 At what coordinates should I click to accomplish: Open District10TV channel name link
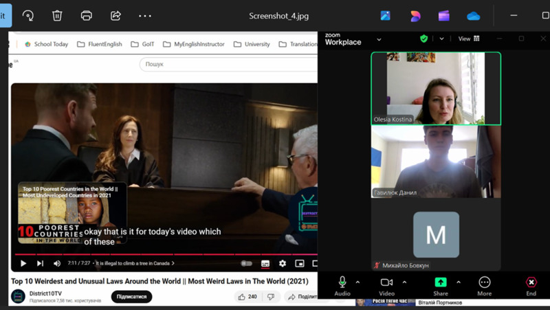[x=45, y=294]
